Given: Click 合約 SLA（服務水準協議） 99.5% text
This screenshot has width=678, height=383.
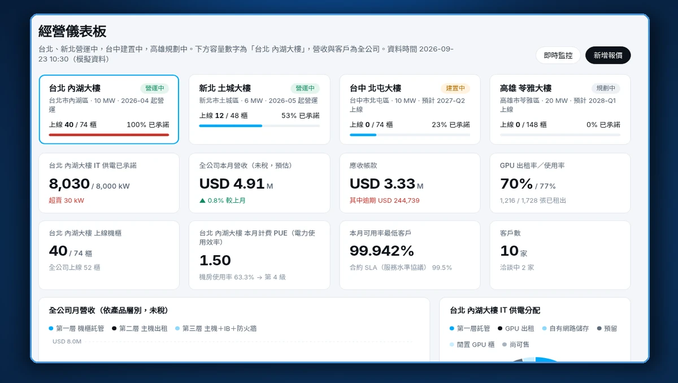Looking at the screenshot, I should [x=401, y=267].
